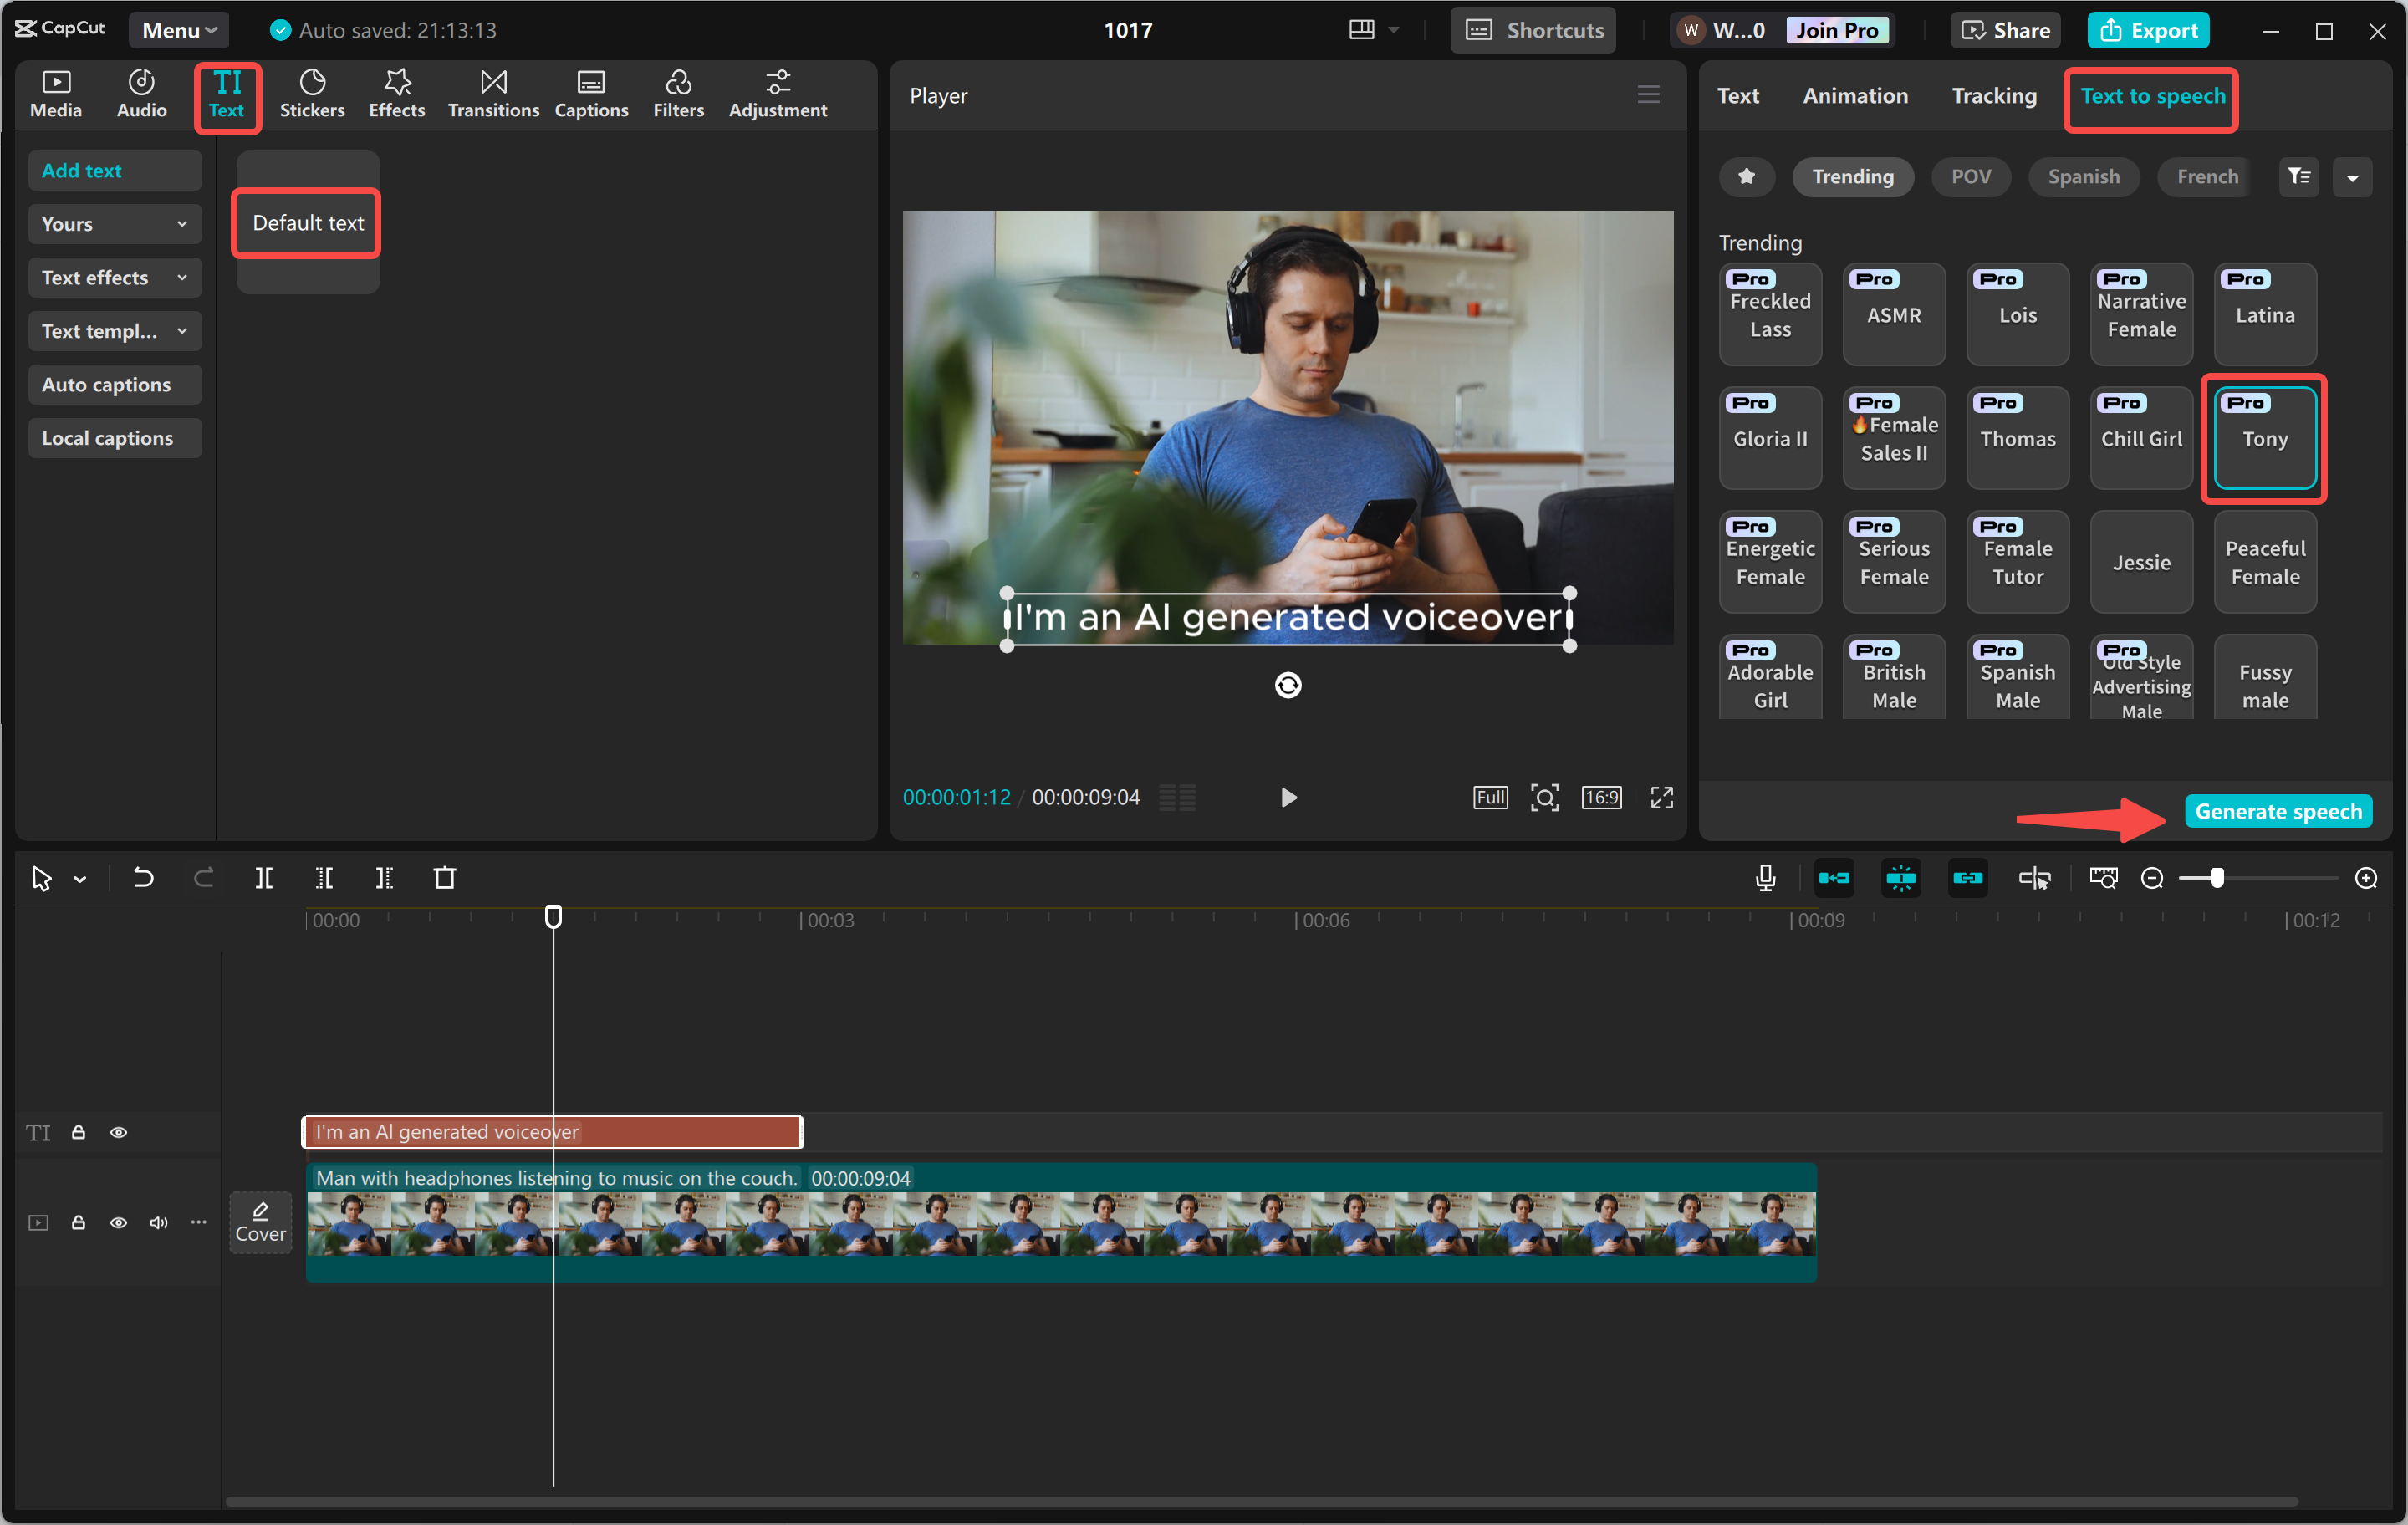Click the Export button
The height and width of the screenshot is (1525, 2408).
coord(2148,30)
